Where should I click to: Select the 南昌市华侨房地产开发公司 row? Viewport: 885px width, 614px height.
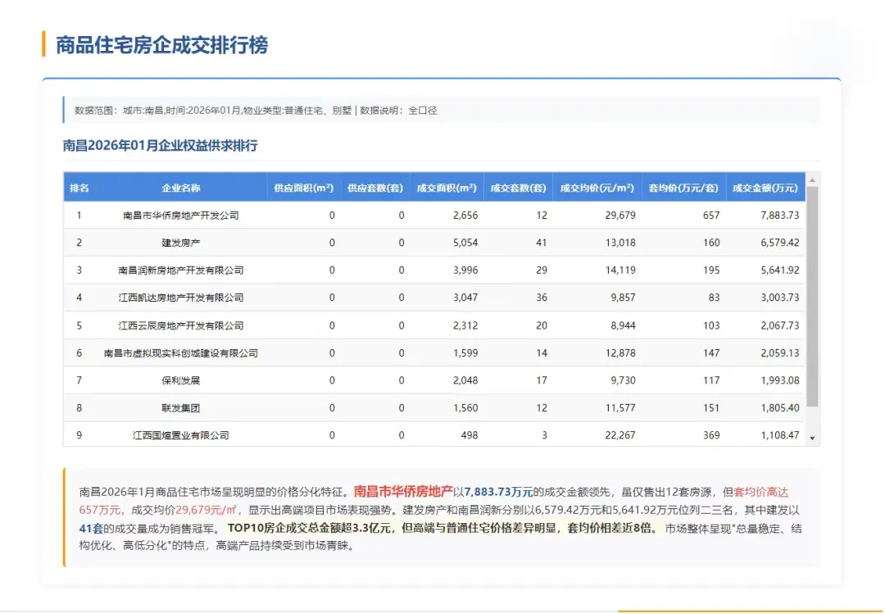tap(434, 216)
